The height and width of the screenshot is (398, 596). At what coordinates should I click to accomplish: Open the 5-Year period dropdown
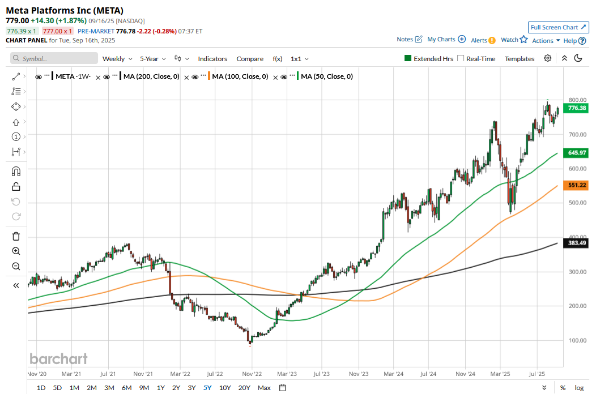(x=153, y=59)
